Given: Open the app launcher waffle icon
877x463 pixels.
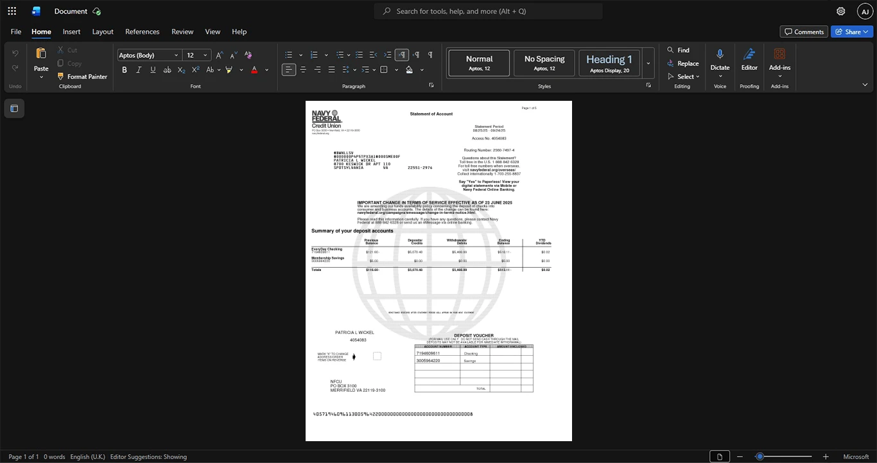Looking at the screenshot, I should [x=12, y=11].
